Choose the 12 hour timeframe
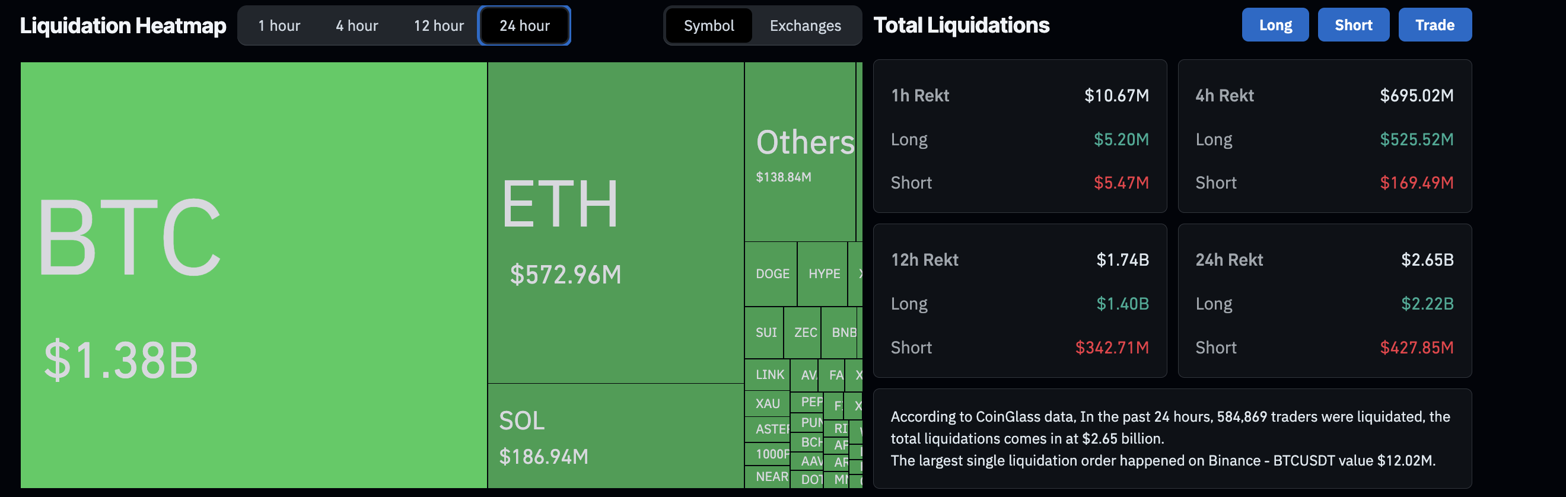 438,26
